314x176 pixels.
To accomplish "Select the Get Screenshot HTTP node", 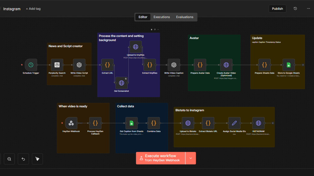I will 121,83.
